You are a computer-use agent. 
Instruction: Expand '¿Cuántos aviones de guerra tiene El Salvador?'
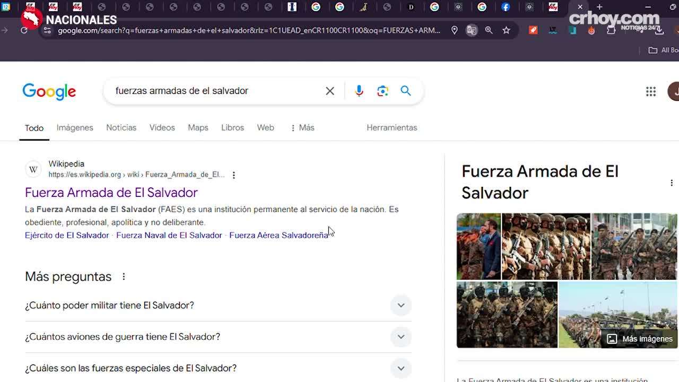218,336
